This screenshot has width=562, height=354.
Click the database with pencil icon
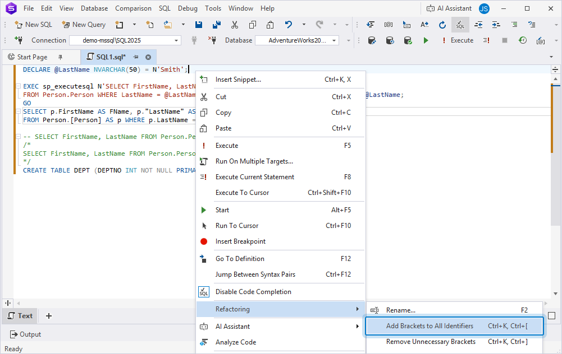372,40
